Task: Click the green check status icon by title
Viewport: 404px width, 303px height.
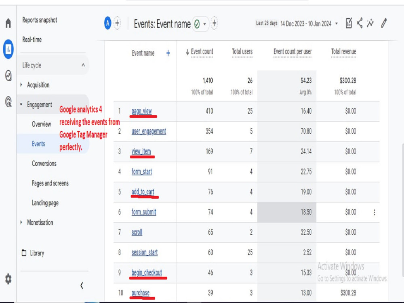Action: click(197, 24)
